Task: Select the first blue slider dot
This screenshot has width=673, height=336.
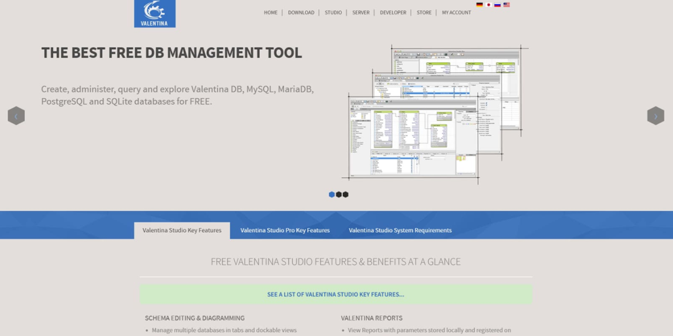Action: 332,195
